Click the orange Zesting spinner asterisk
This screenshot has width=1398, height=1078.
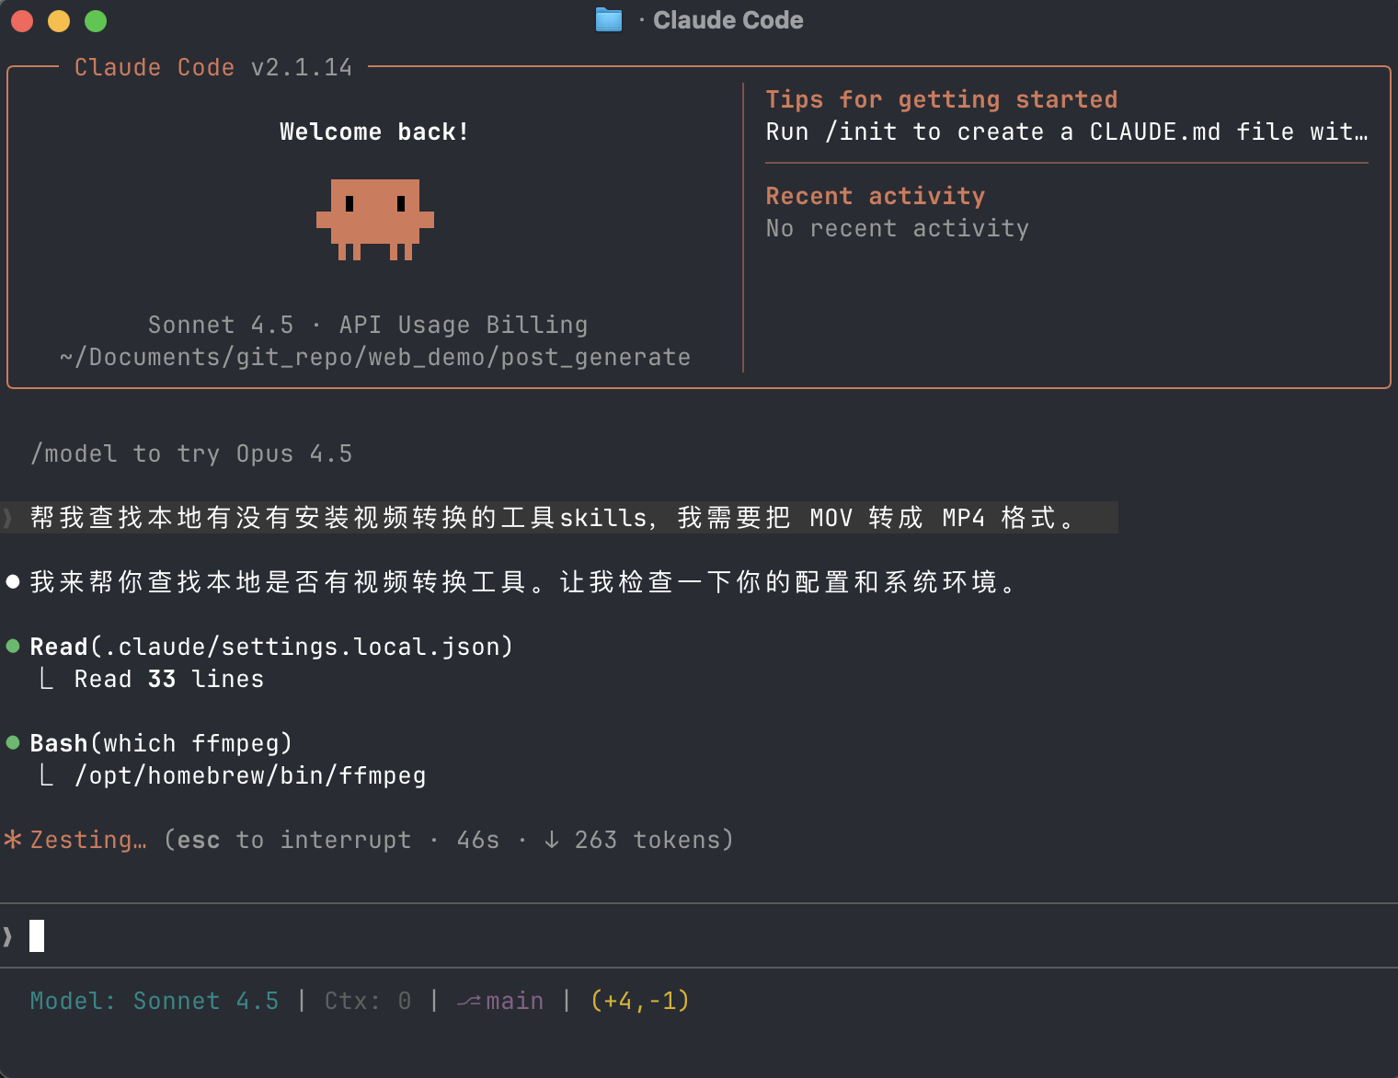click(13, 839)
